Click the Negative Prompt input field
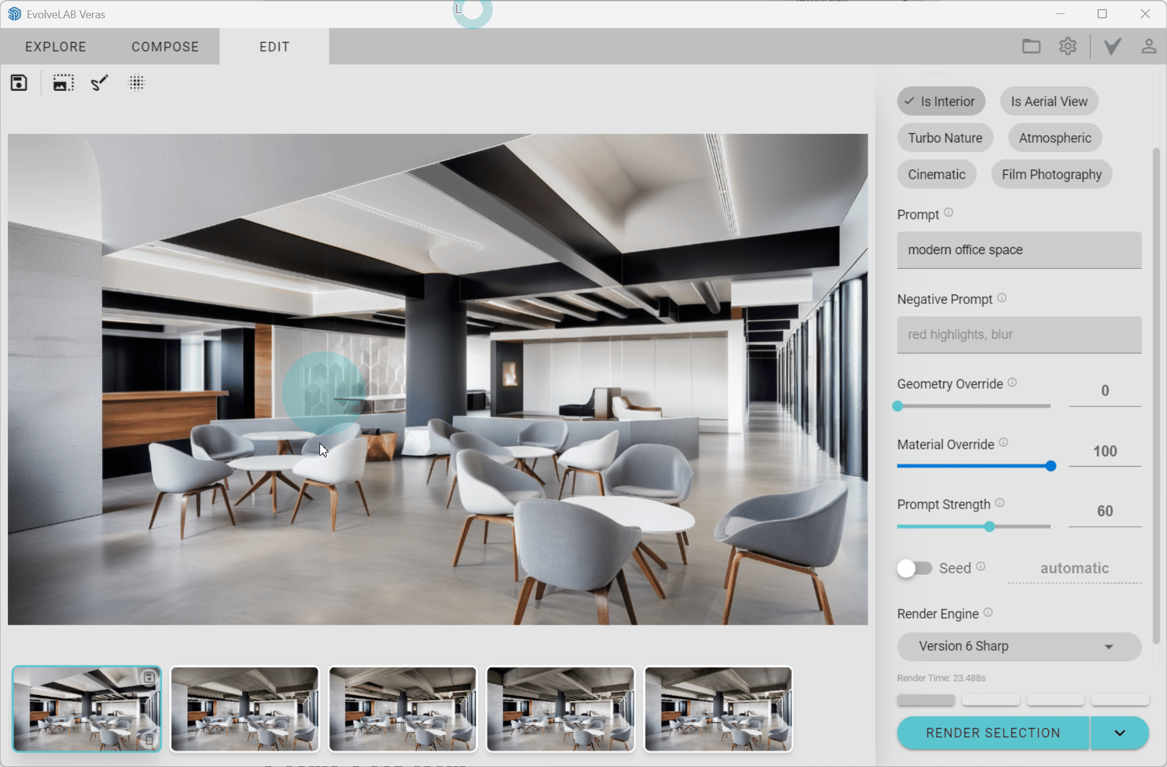Image resolution: width=1167 pixels, height=767 pixels. pos(1019,335)
